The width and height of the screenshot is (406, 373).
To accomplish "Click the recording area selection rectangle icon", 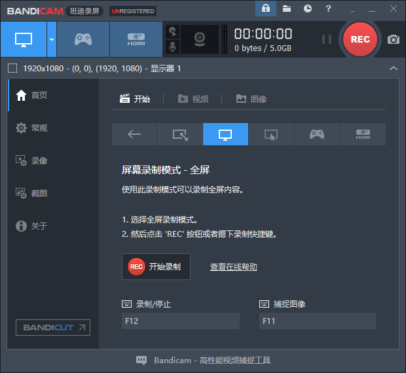I will click(12, 68).
